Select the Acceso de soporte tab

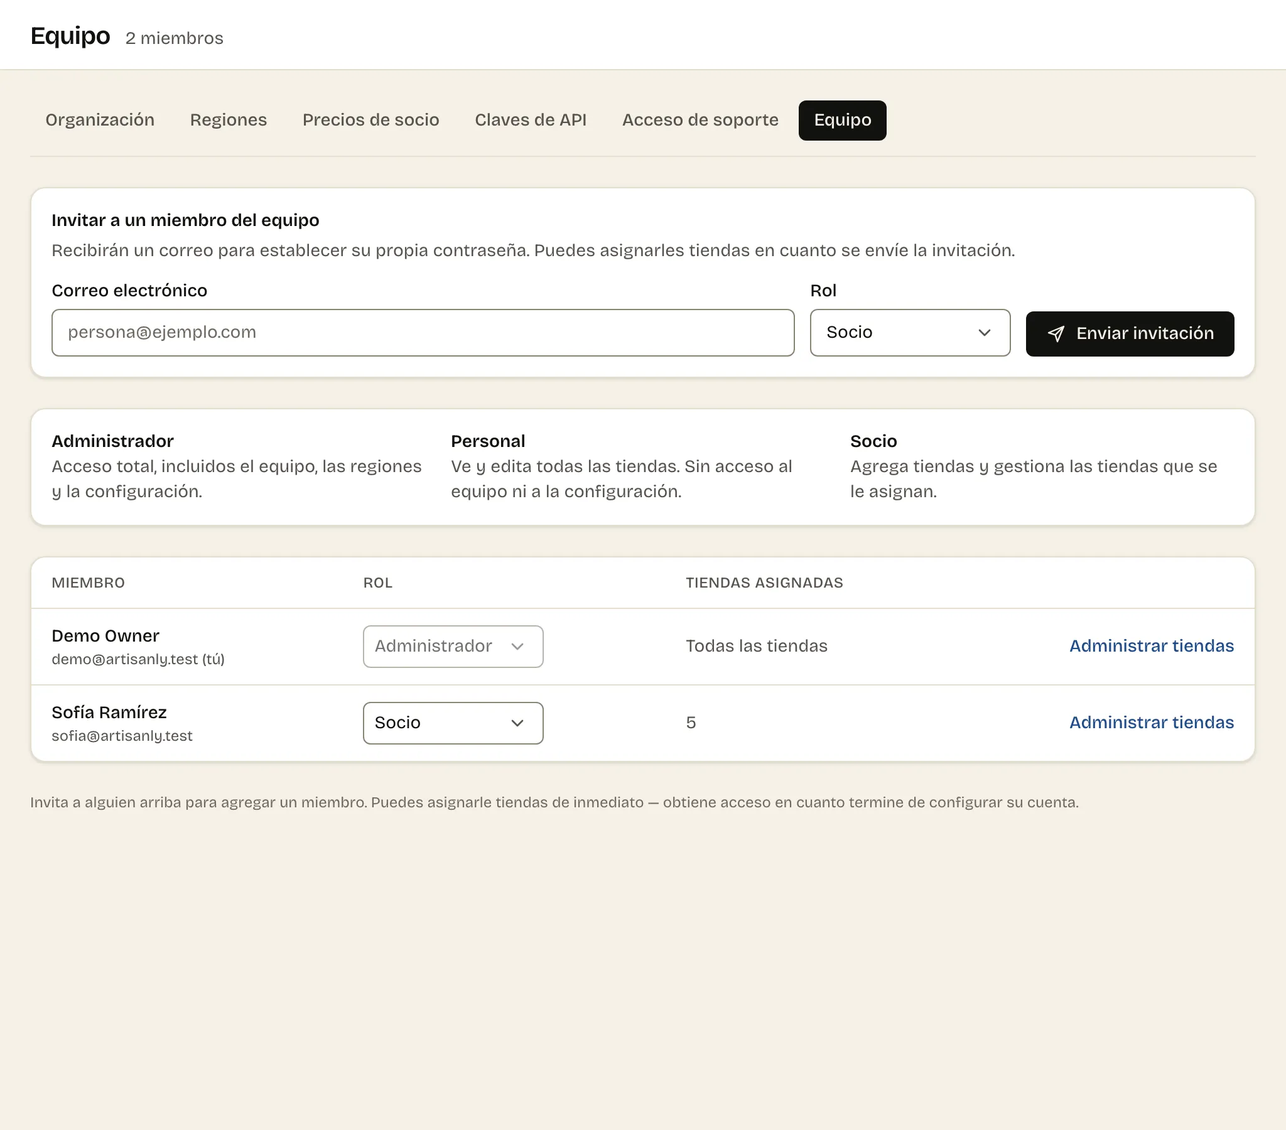click(700, 119)
